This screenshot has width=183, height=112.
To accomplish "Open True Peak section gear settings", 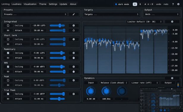I will pyautogui.click(x=74, y=94).
